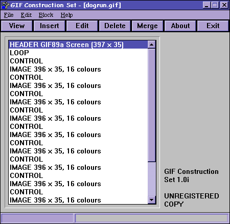Click the Merge toolbar button
The height and width of the screenshot is (224, 230).
[x=148, y=26]
